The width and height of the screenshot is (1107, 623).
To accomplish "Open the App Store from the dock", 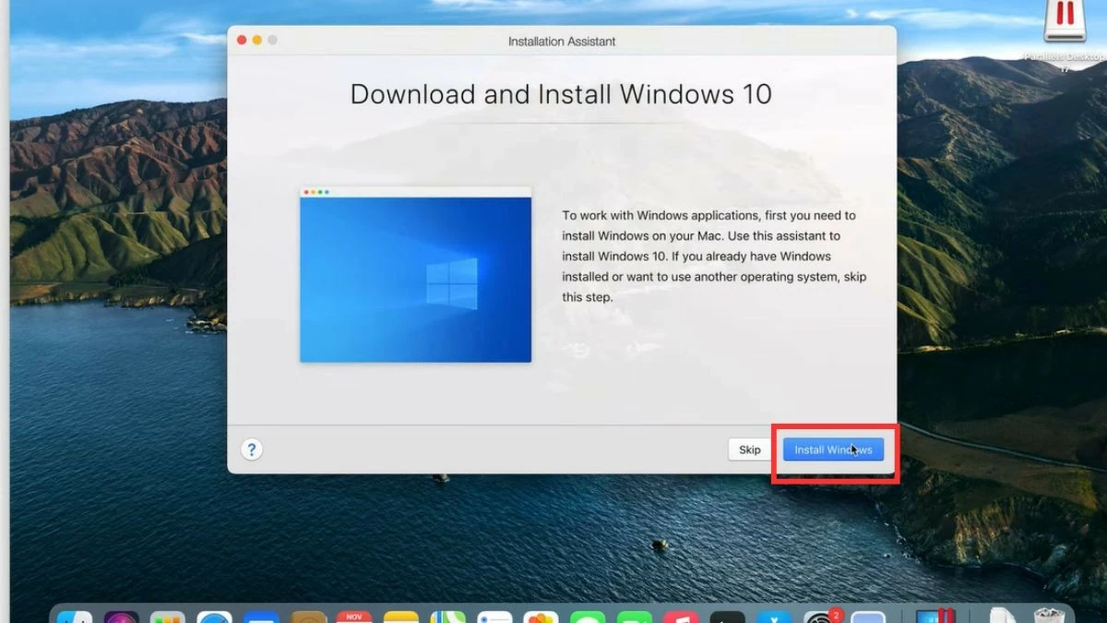I will (773, 617).
